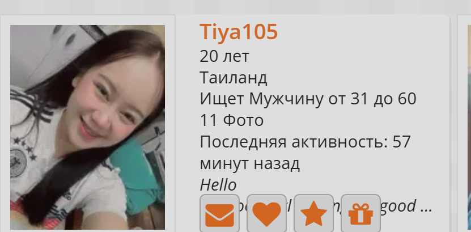Click the blank card area right of "Tiya105"

(x=360, y=32)
